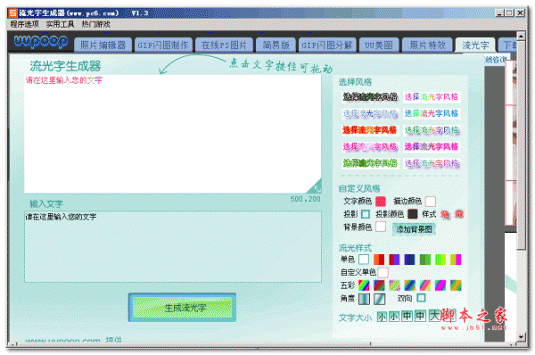Choose the navy blue 单色 flow swatch
Viewport: 535px width, 355px height.
pyautogui.click(x=409, y=260)
